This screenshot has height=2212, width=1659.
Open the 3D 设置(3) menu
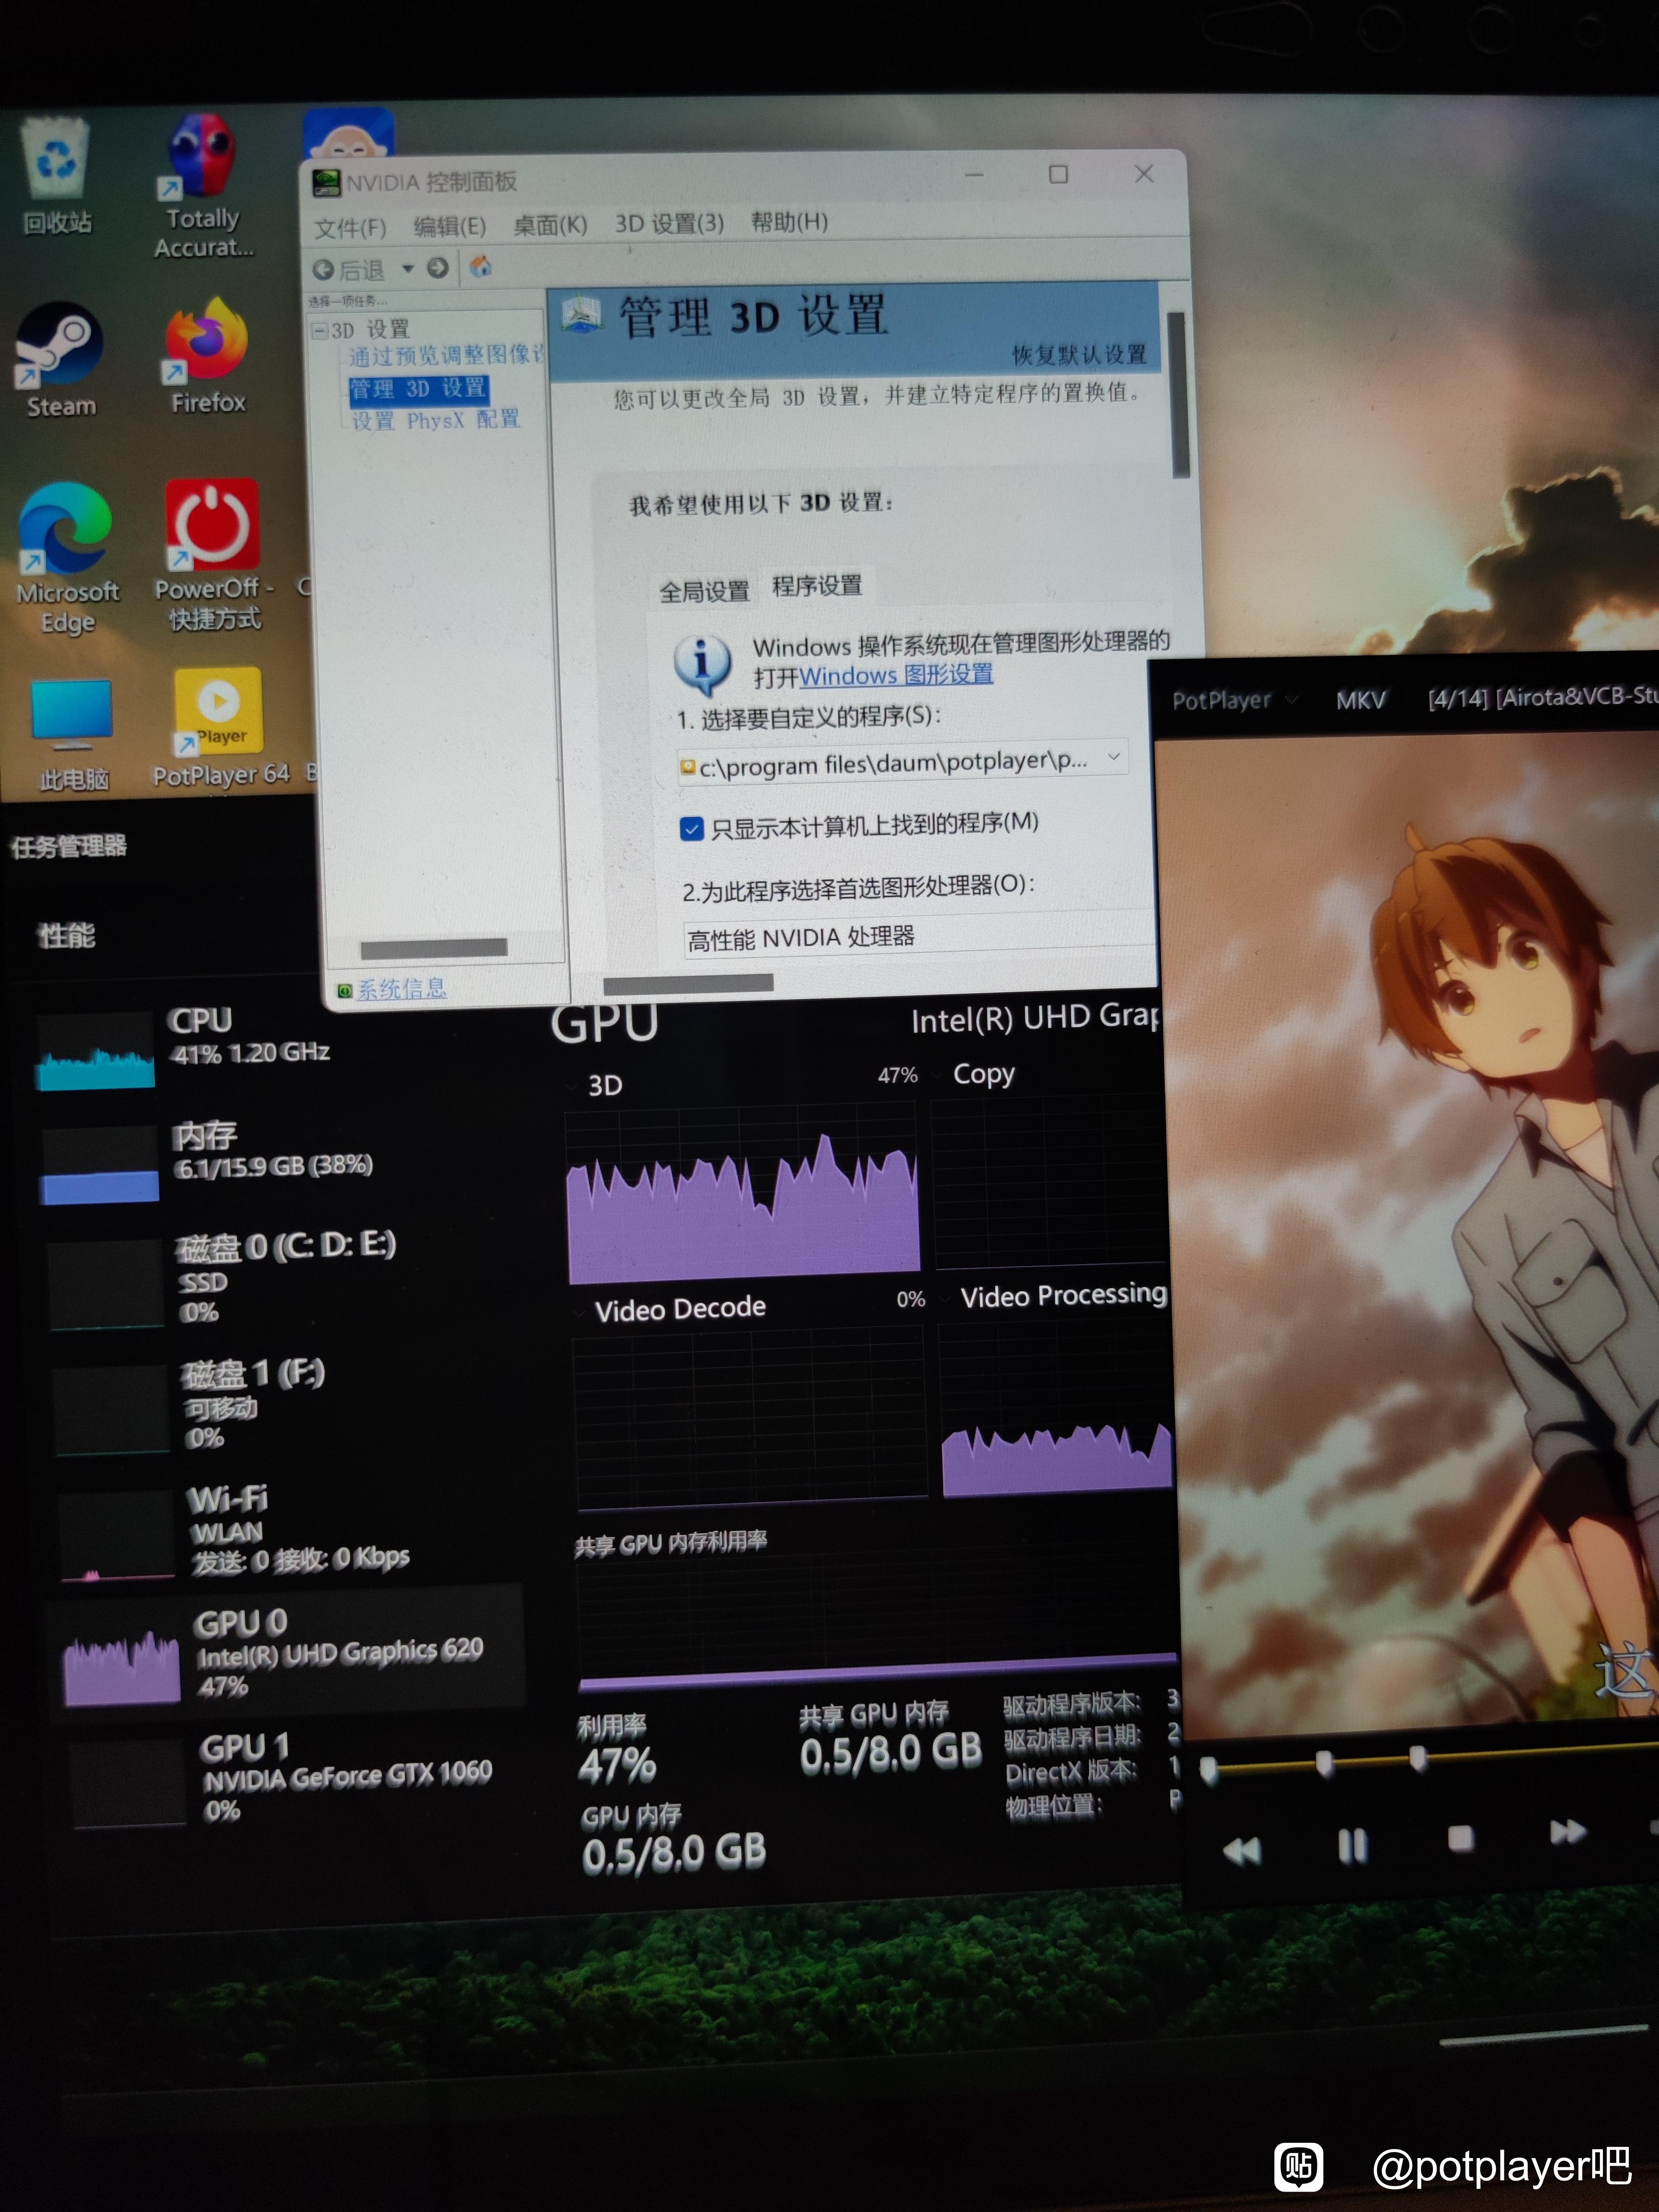(x=669, y=223)
